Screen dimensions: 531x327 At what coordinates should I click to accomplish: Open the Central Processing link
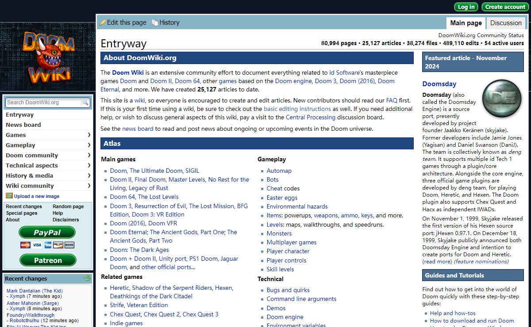click(x=311, y=117)
